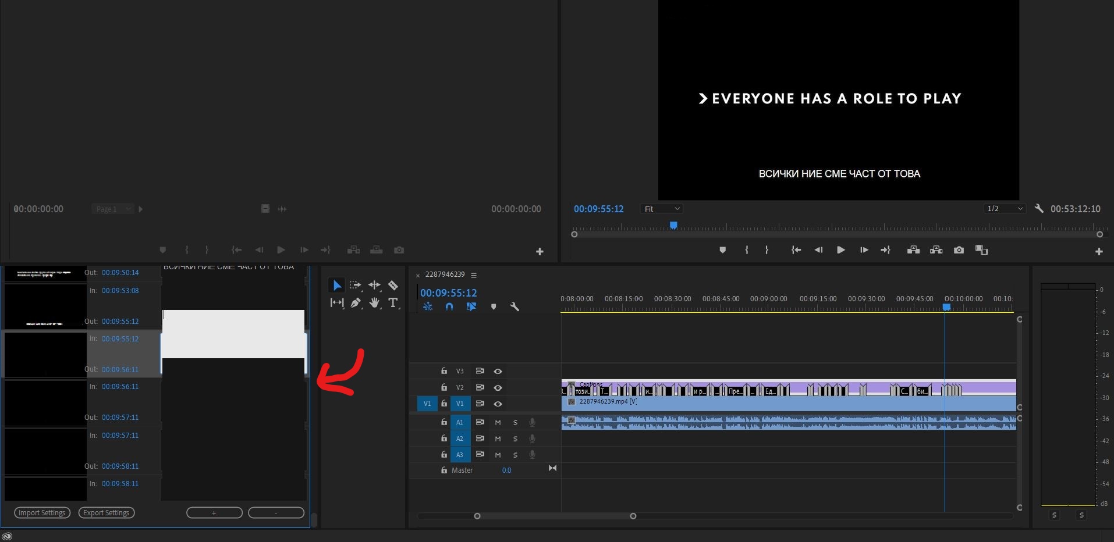Open the 1/2 playback resolution dropdown

tap(1003, 208)
